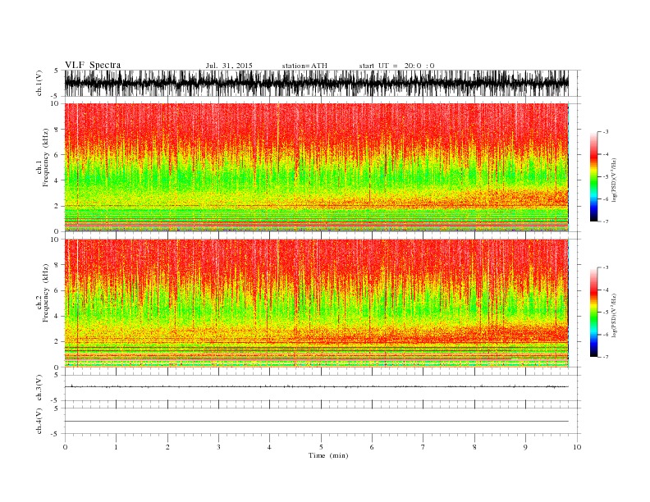Click the 'start UT = 20:0 :0' text
Viewport: 650px width, 502px height.
coord(396,66)
